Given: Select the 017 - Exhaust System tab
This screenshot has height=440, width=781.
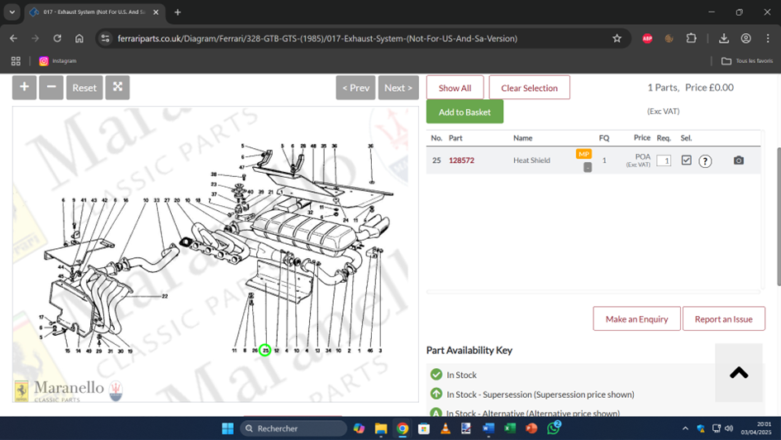Looking at the screenshot, I should pyautogui.click(x=93, y=12).
